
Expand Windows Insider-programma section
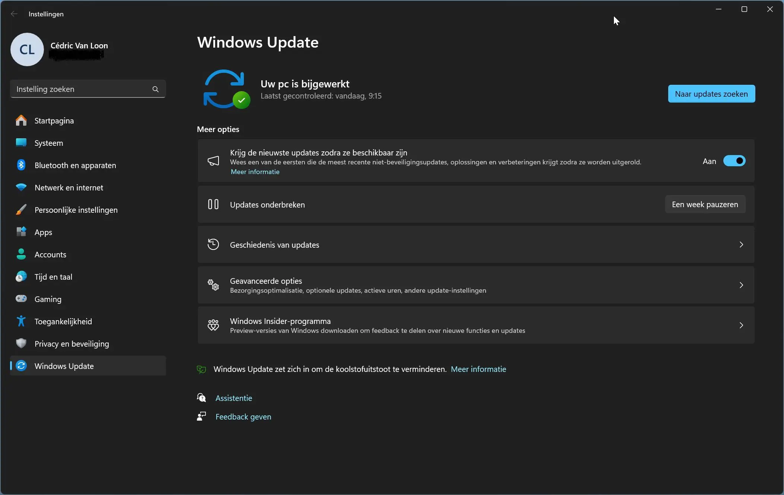tap(741, 325)
